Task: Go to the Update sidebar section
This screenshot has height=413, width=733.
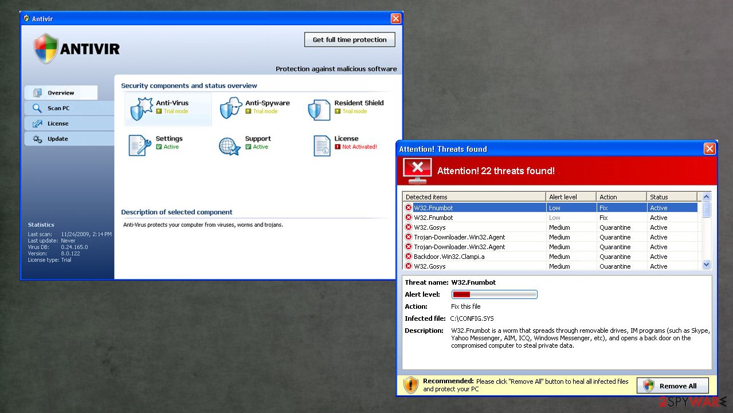Action: pyautogui.click(x=69, y=139)
